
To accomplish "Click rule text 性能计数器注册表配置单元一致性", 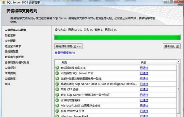I will tap(81, 78).
